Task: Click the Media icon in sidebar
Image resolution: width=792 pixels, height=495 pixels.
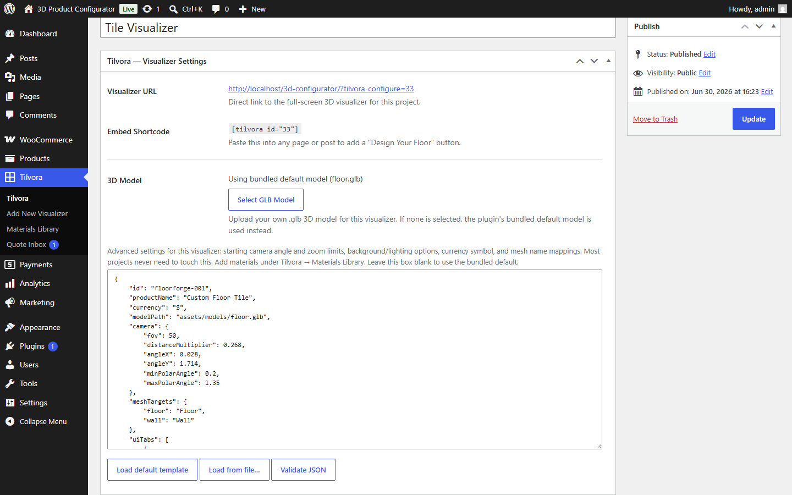Action: coord(10,77)
